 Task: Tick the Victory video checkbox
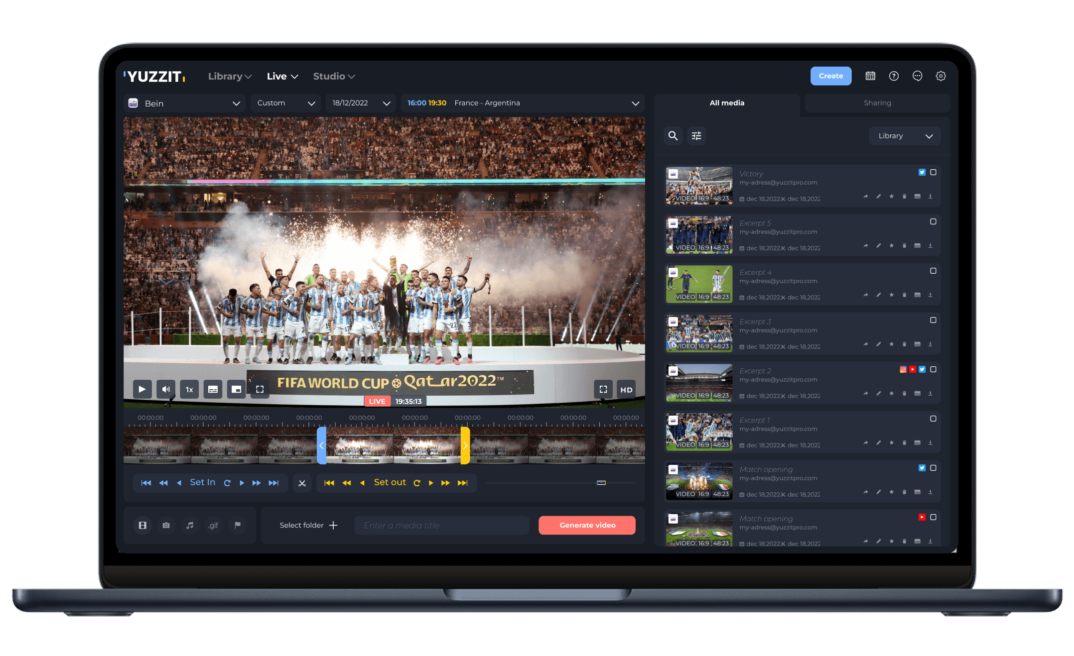(933, 172)
